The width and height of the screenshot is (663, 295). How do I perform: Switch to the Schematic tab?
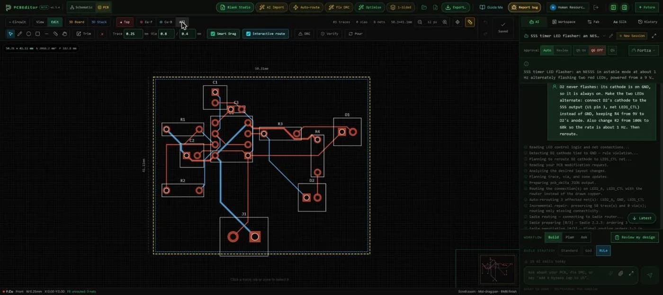point(81,8)
